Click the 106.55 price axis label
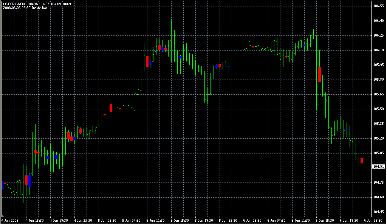Image resolution: width=387 pixels, height=224 pixels. coord(378,6)
